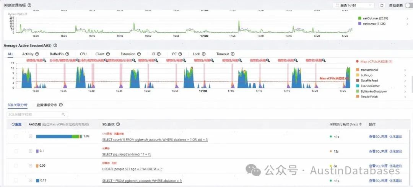Click 优化建议 for the SELECT count(1) row
Viewport: 413px width, 187px height.
click(396, 137)
